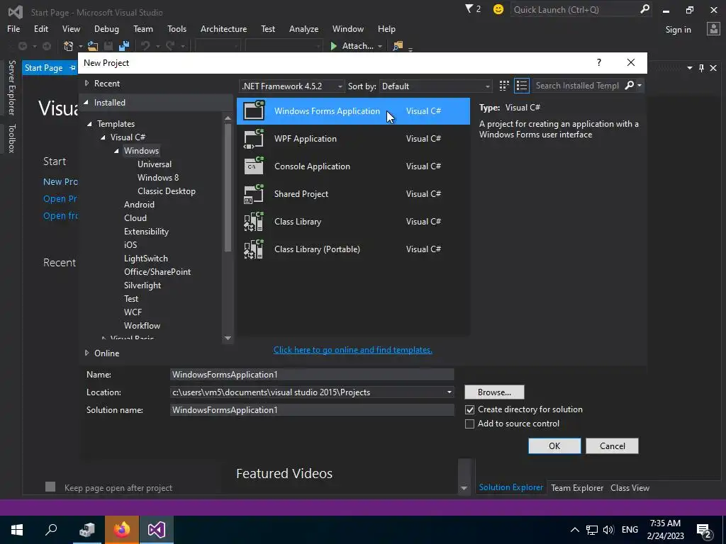726x544 pixels.
Task: Click the Open File toolbar icon
Action: 93,46
